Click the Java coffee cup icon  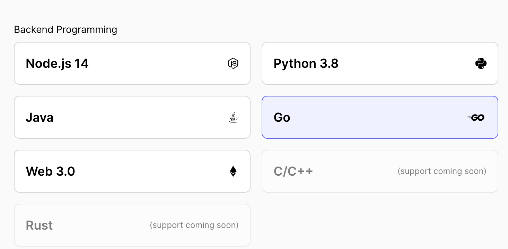pyautogui.click(x=233, y=117)
